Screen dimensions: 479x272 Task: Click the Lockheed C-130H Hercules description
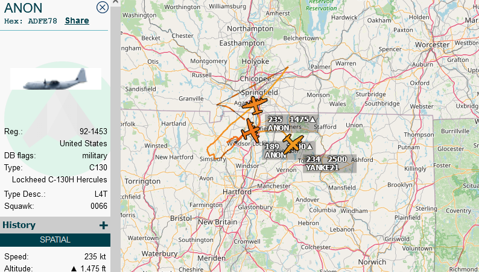pos(60,180)
